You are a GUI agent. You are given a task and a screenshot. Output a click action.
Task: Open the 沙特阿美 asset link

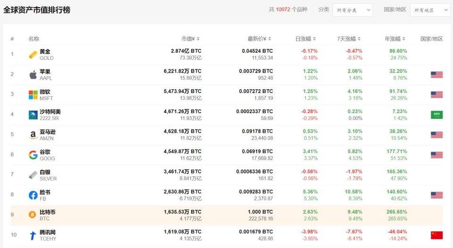[x=50, y=115]
